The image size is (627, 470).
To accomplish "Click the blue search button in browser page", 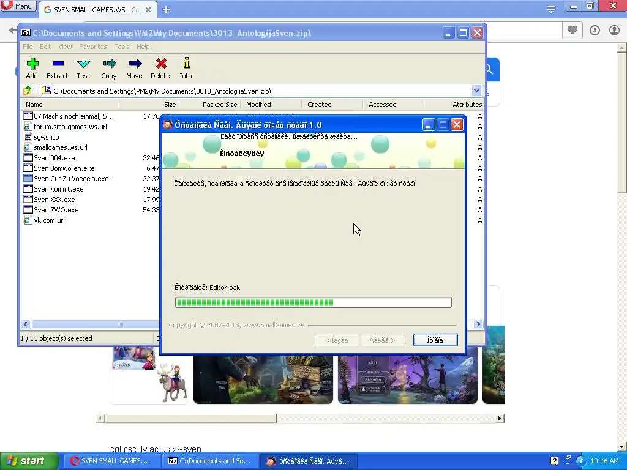I will [x=492, y=70].
